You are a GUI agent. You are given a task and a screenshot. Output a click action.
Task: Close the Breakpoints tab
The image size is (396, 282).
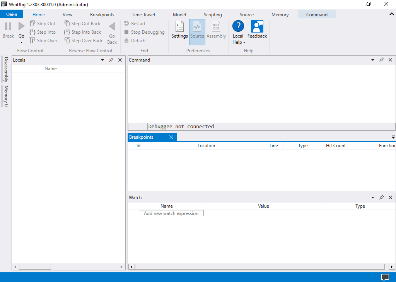coord(171,137)
